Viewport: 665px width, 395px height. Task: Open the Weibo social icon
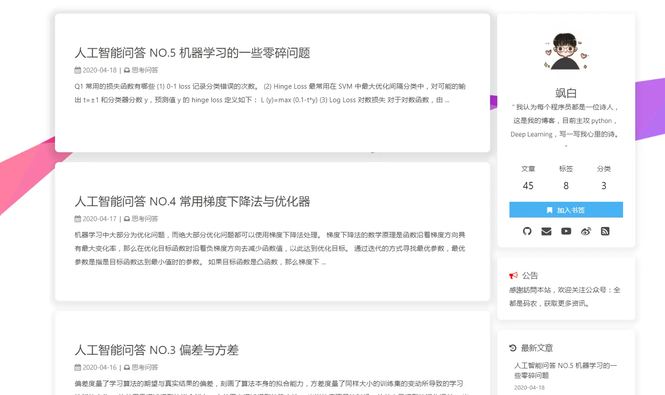(x=586, y=231)
